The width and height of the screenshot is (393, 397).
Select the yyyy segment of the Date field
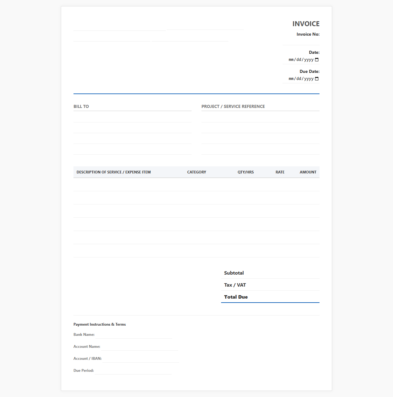[x=309, y=60]
